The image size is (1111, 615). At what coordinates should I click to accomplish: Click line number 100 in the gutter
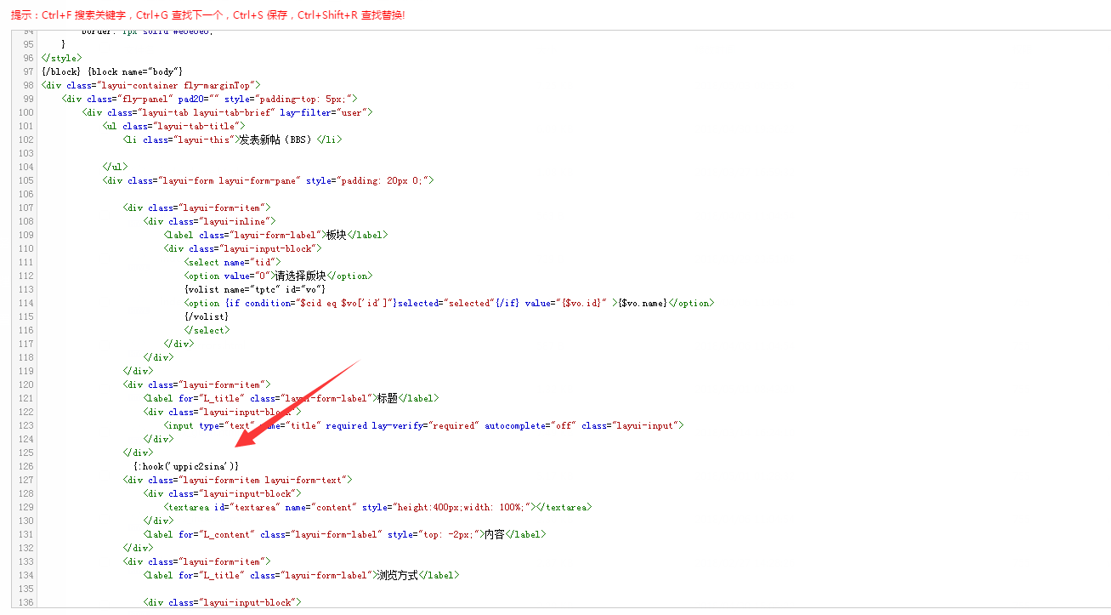point(26,112)
